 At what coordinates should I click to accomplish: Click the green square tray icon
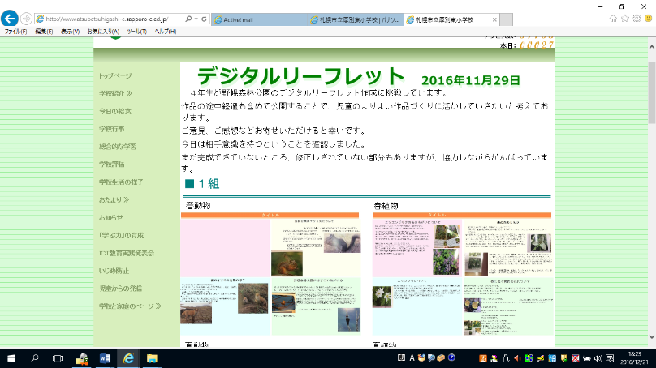(x=529, y=358)
